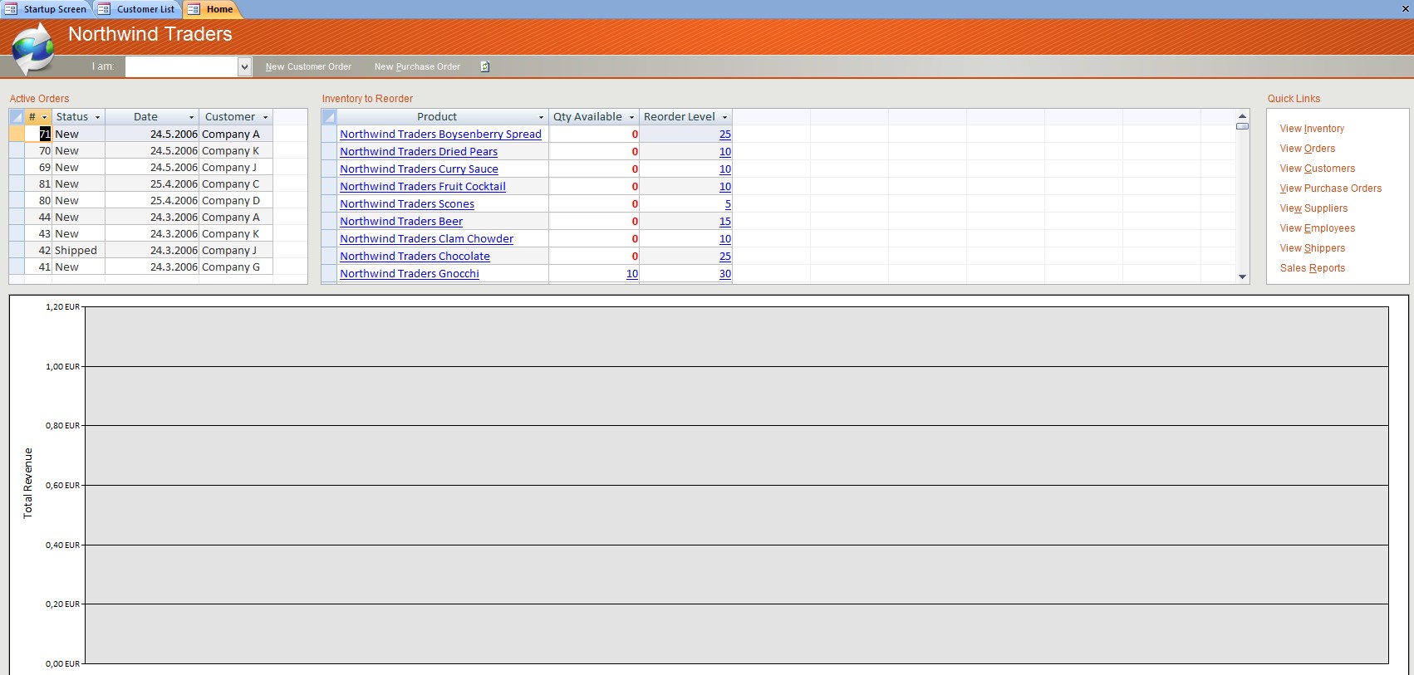1414x675 pixels.
Task: Select the Shipped status of order 42
Action: 78,250
